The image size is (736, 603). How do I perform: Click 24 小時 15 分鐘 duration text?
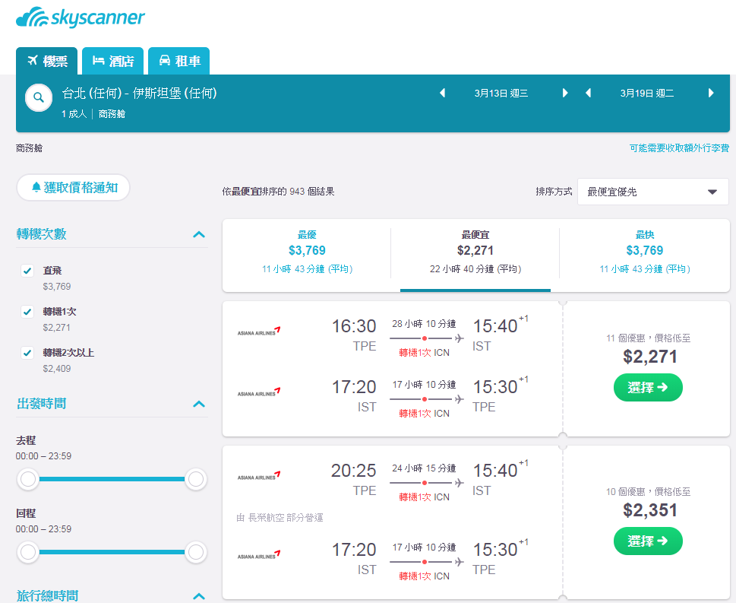[x=424, y=468]
